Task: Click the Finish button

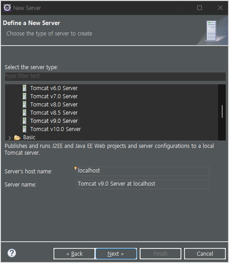Action: tap(161, 253)
